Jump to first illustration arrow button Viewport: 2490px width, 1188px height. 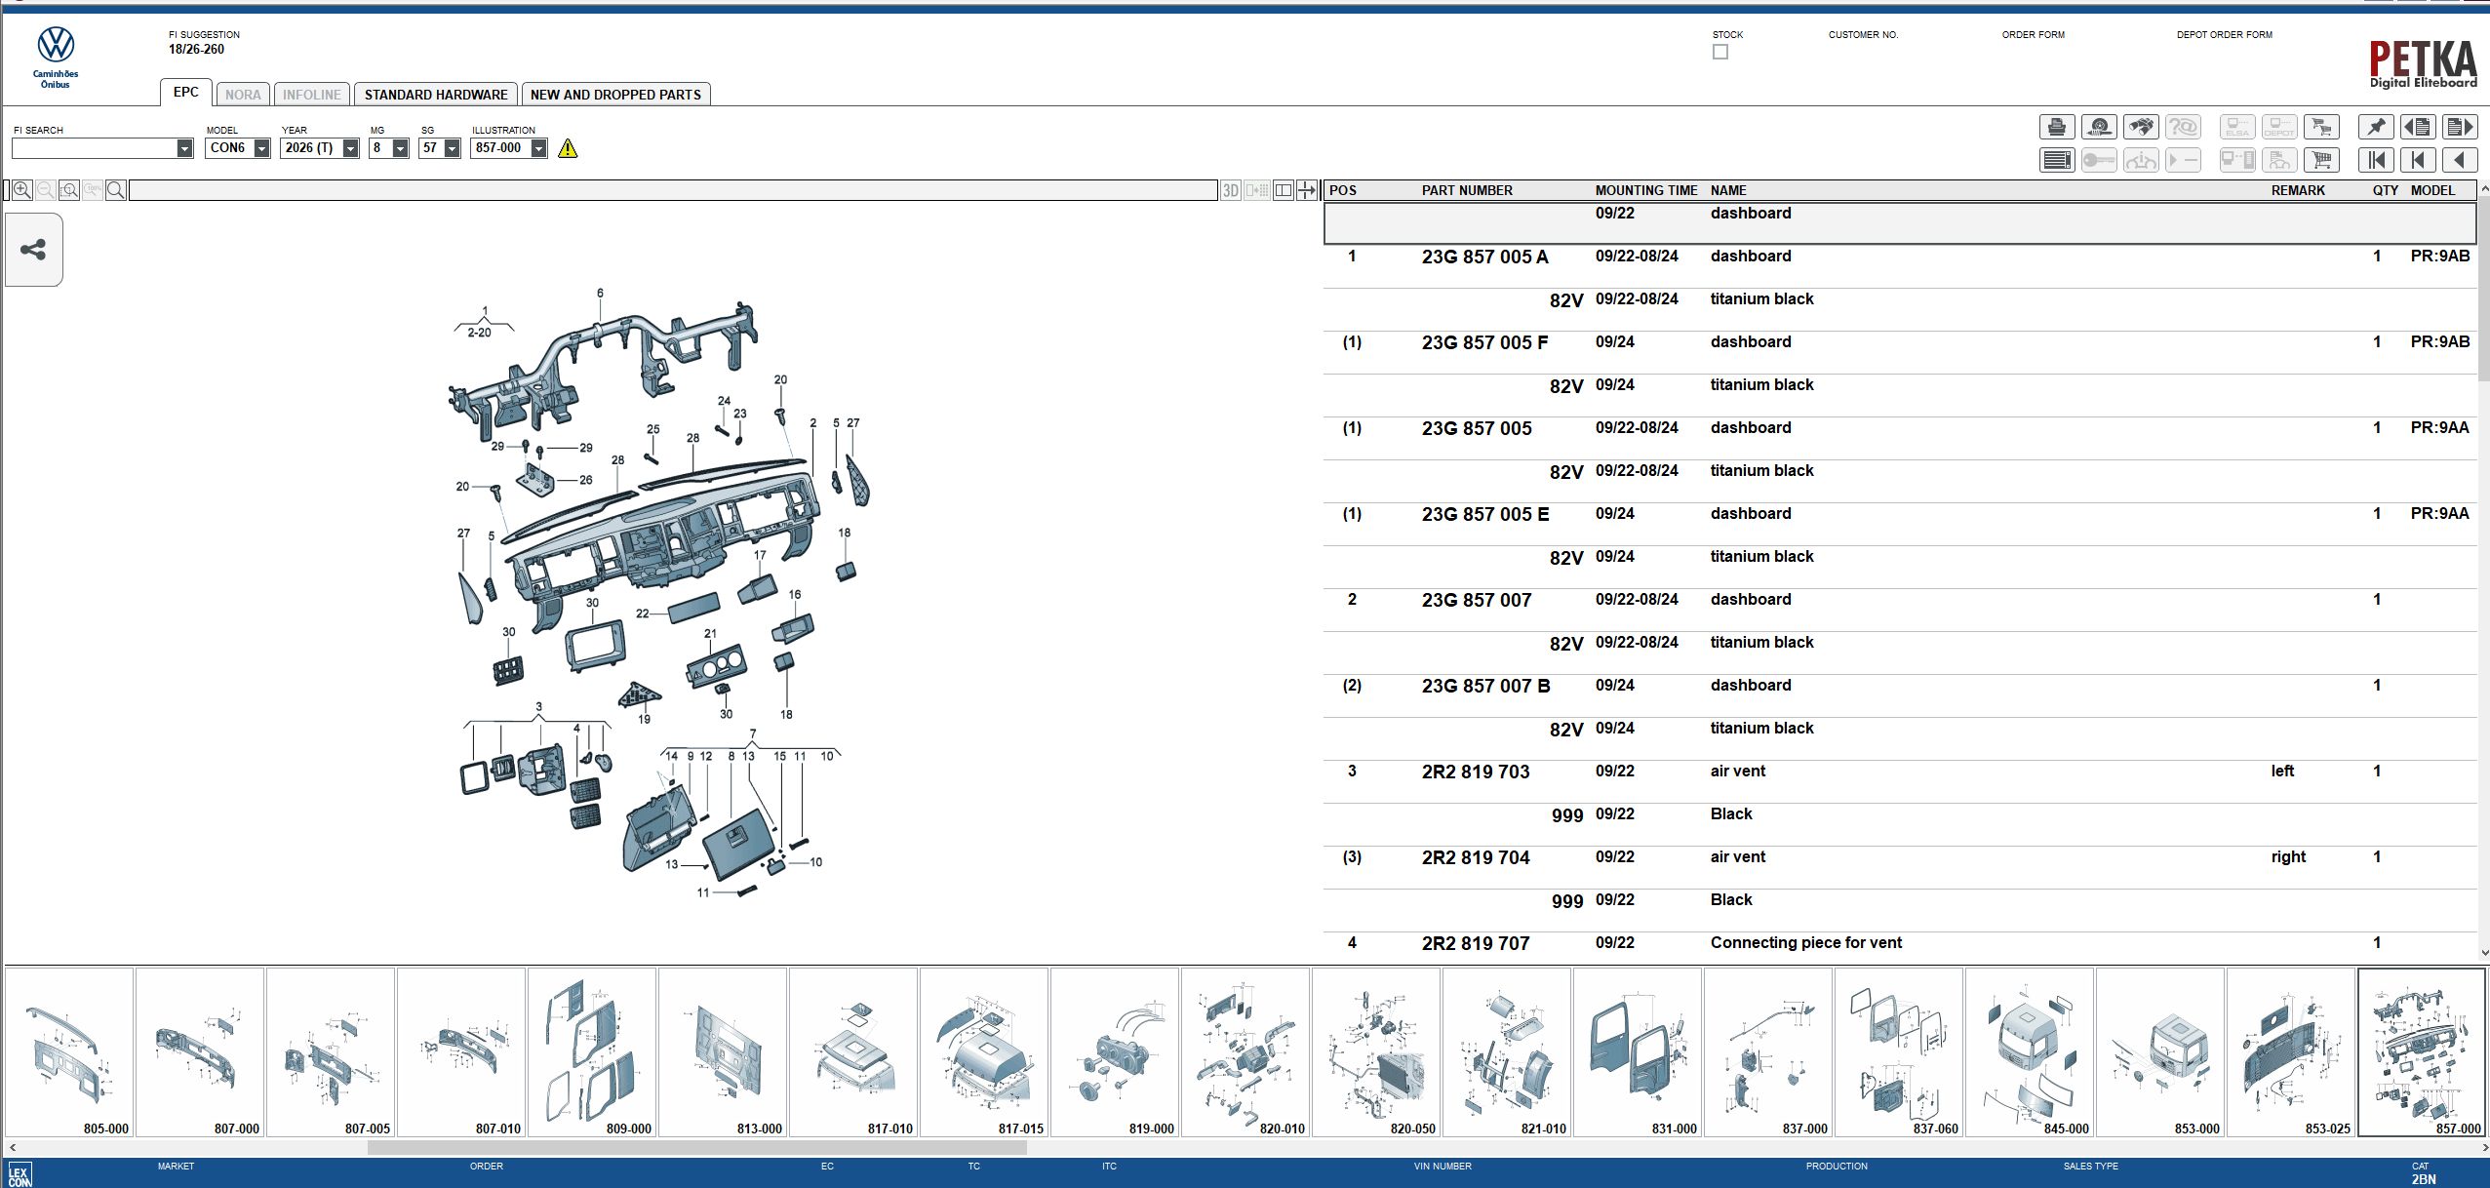coord(2376,160)
